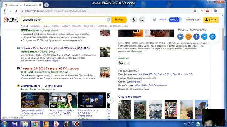Open the Регистрация link
The image size is (227, 127).
click(x=193, y=20)
